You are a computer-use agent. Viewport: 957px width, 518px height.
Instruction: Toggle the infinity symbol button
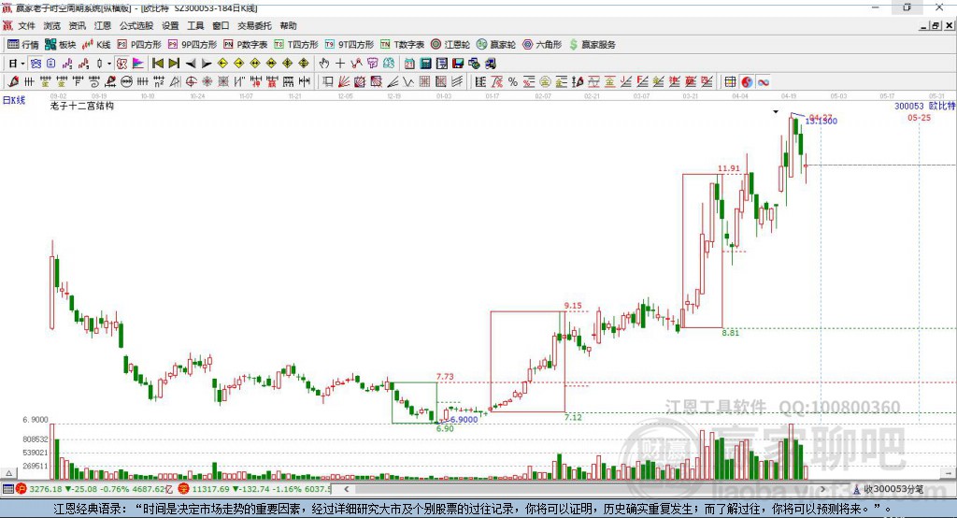(763, 82)
